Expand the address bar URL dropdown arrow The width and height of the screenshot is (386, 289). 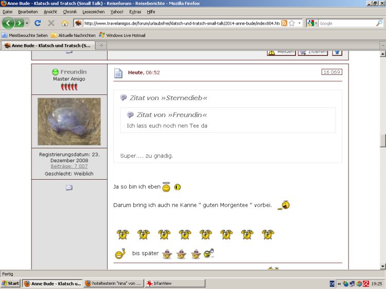coord(300,23)
